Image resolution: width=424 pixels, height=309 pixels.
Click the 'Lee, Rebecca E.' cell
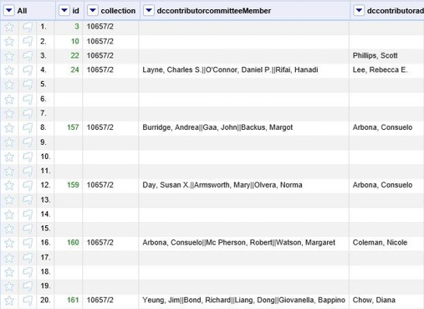[x=380, y=70]
